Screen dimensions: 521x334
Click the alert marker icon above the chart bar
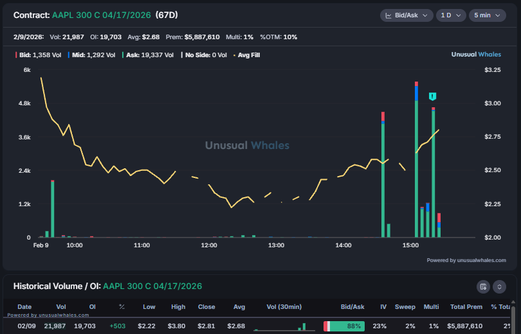point(432,96)
